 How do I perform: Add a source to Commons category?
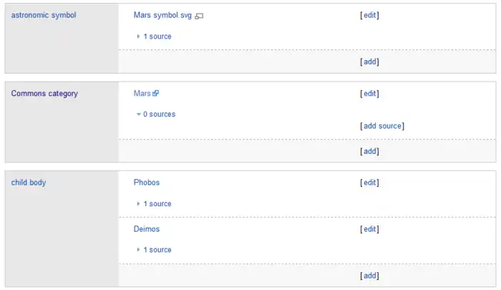[382, 126]
